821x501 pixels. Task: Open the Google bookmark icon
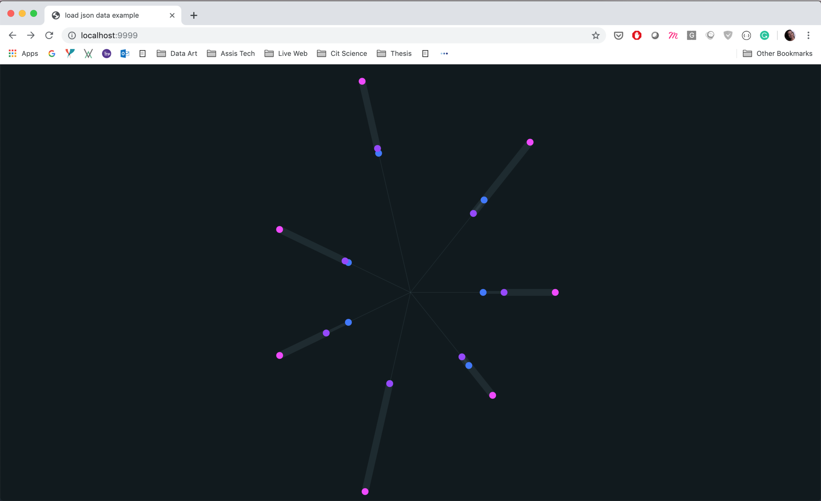[x=52, y=53]
